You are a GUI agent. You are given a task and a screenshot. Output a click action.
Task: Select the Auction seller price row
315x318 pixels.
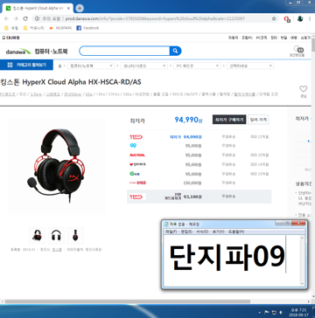pos(199,156)
